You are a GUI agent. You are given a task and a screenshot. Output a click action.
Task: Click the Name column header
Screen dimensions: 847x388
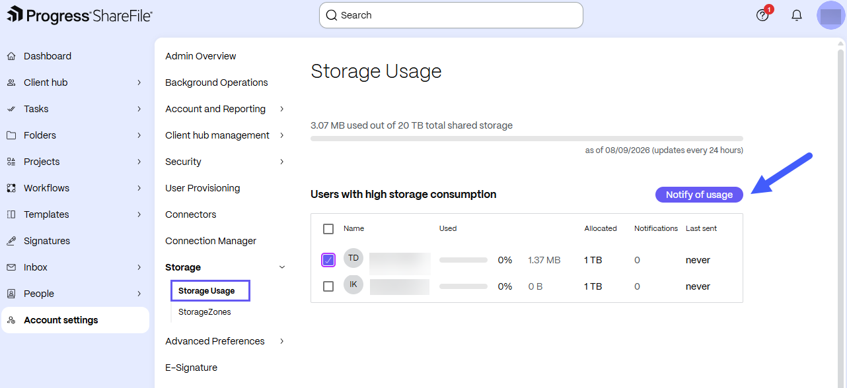coord(353,228)
